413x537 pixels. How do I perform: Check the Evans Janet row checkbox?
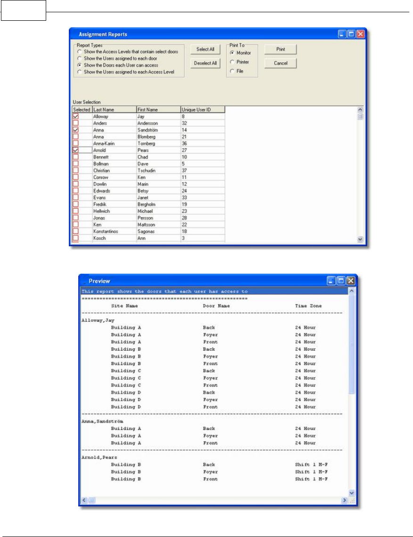[75, 198]
